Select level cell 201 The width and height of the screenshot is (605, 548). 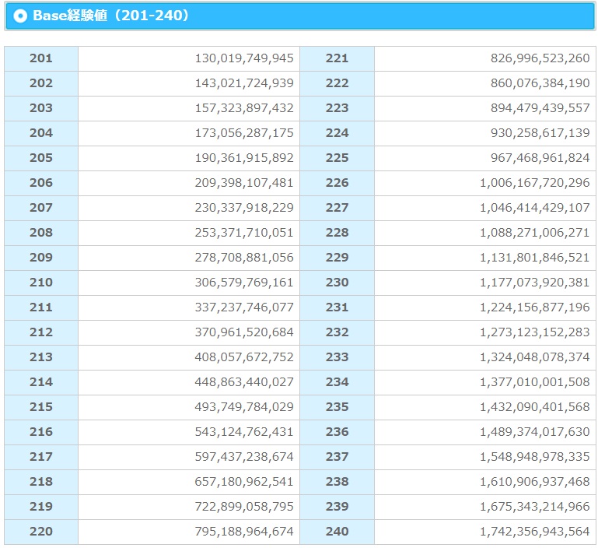(x=41, y=58)
